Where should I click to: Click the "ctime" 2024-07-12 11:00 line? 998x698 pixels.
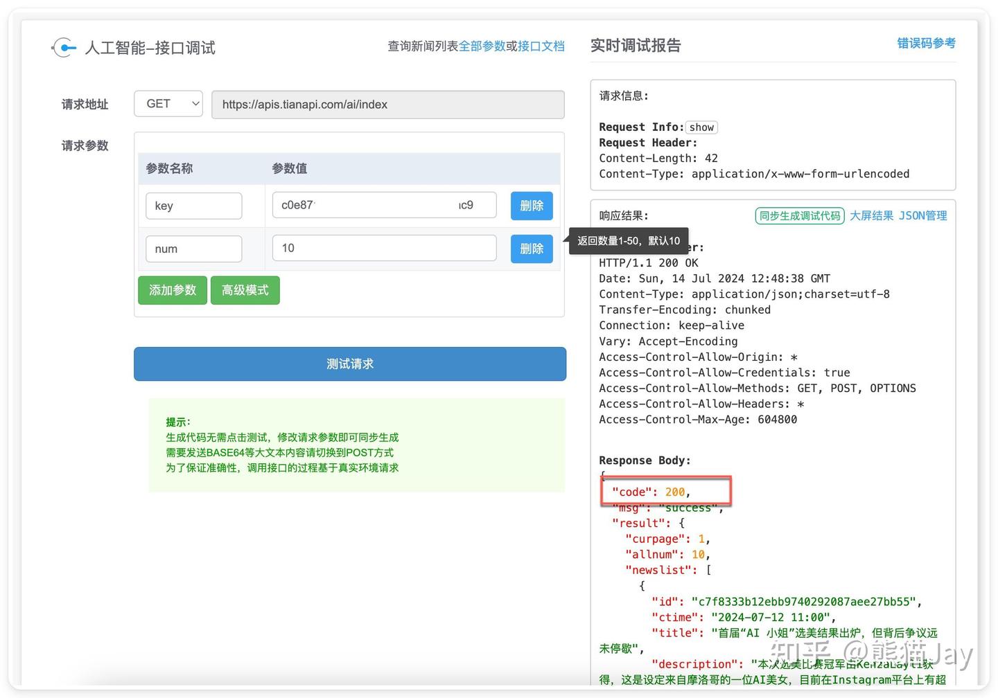click(x=744, y=617)
